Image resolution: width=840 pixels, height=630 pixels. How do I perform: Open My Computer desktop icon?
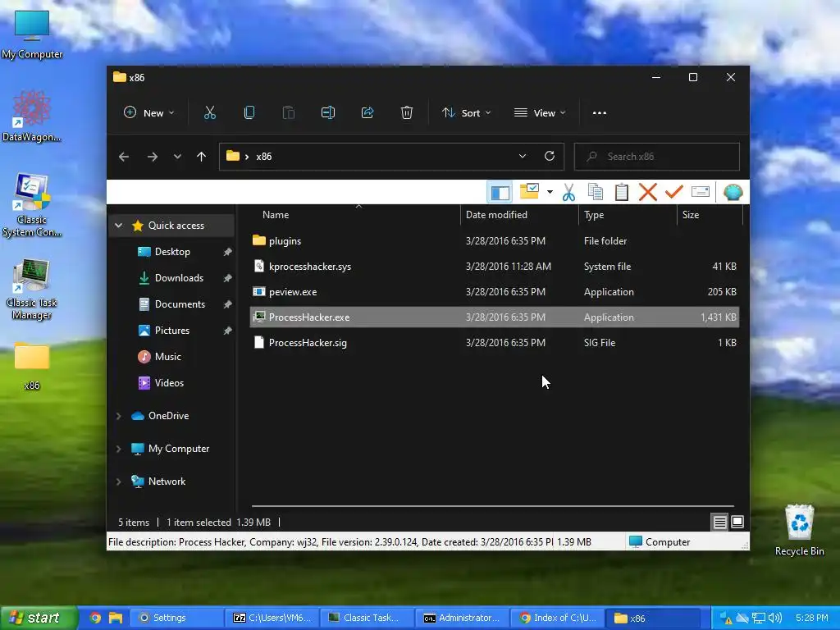tap(32, 34)
